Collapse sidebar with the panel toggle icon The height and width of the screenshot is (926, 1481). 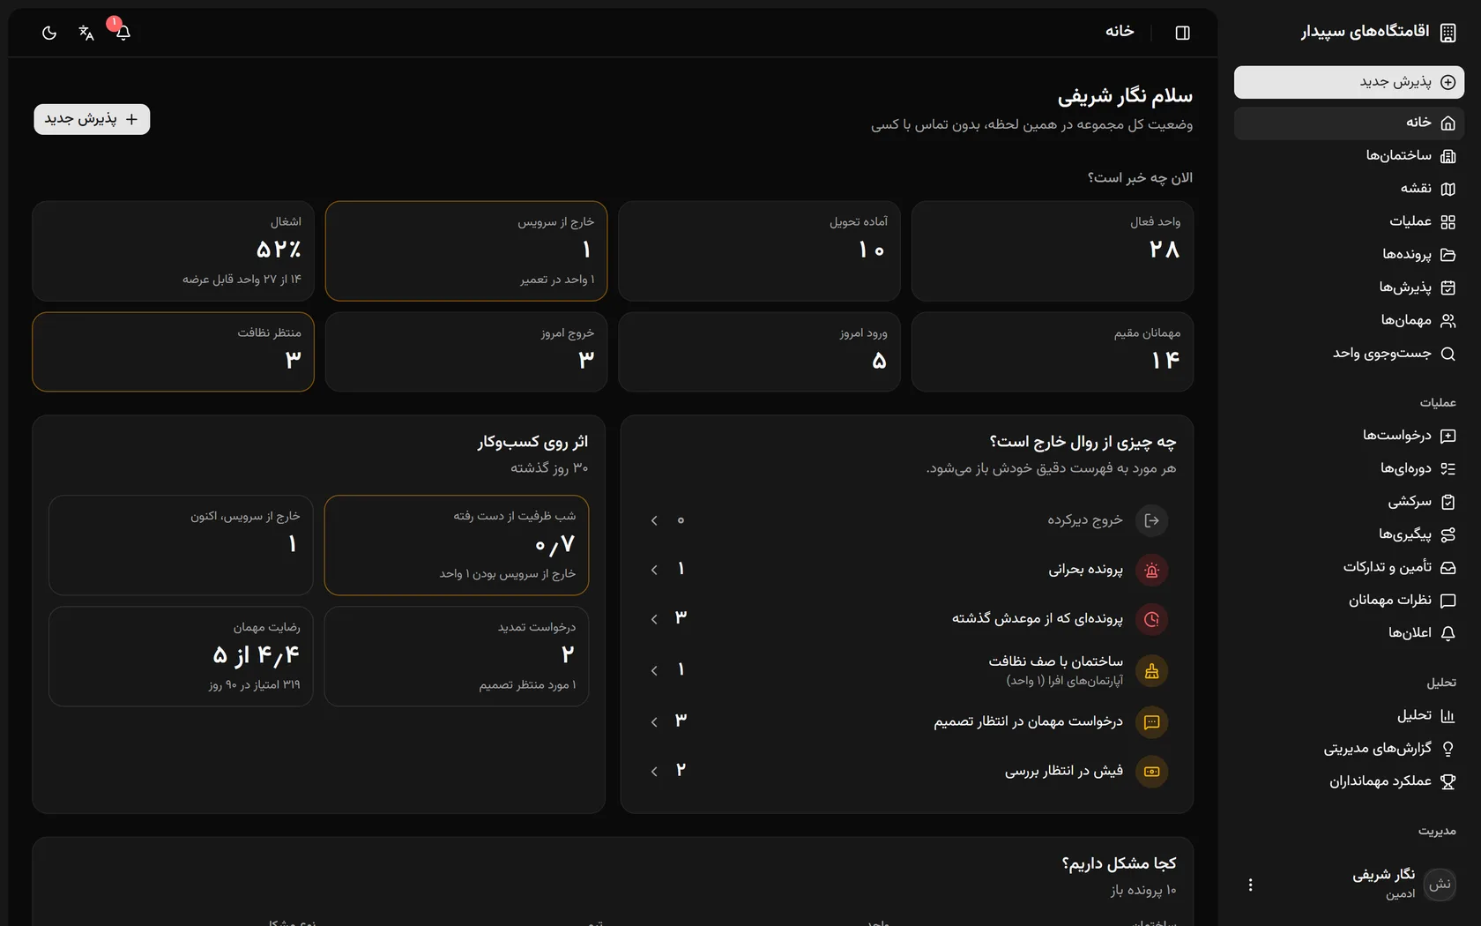pos(1183,33)
